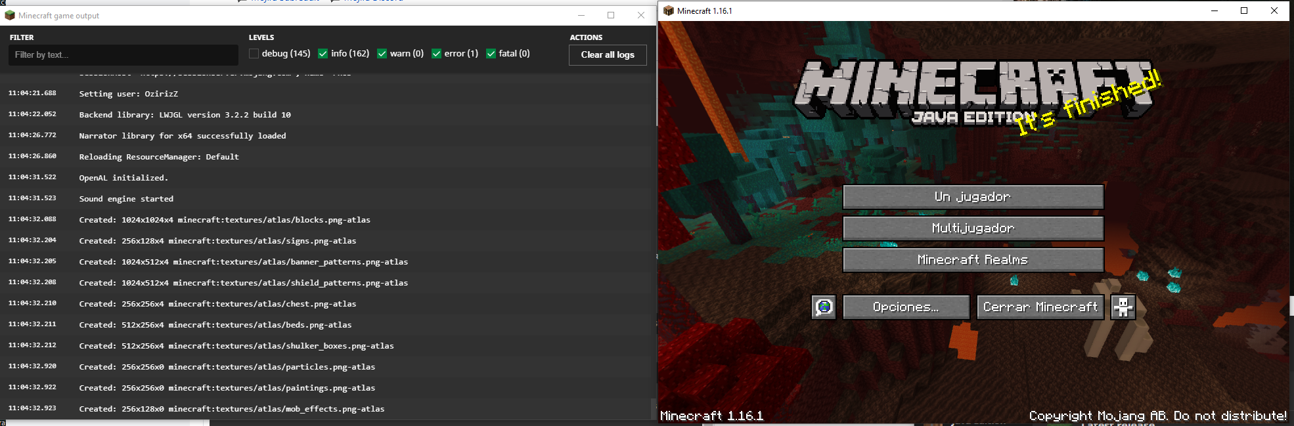
Task: Open the Opciones... menu
Action: click(x=906, y=307)
